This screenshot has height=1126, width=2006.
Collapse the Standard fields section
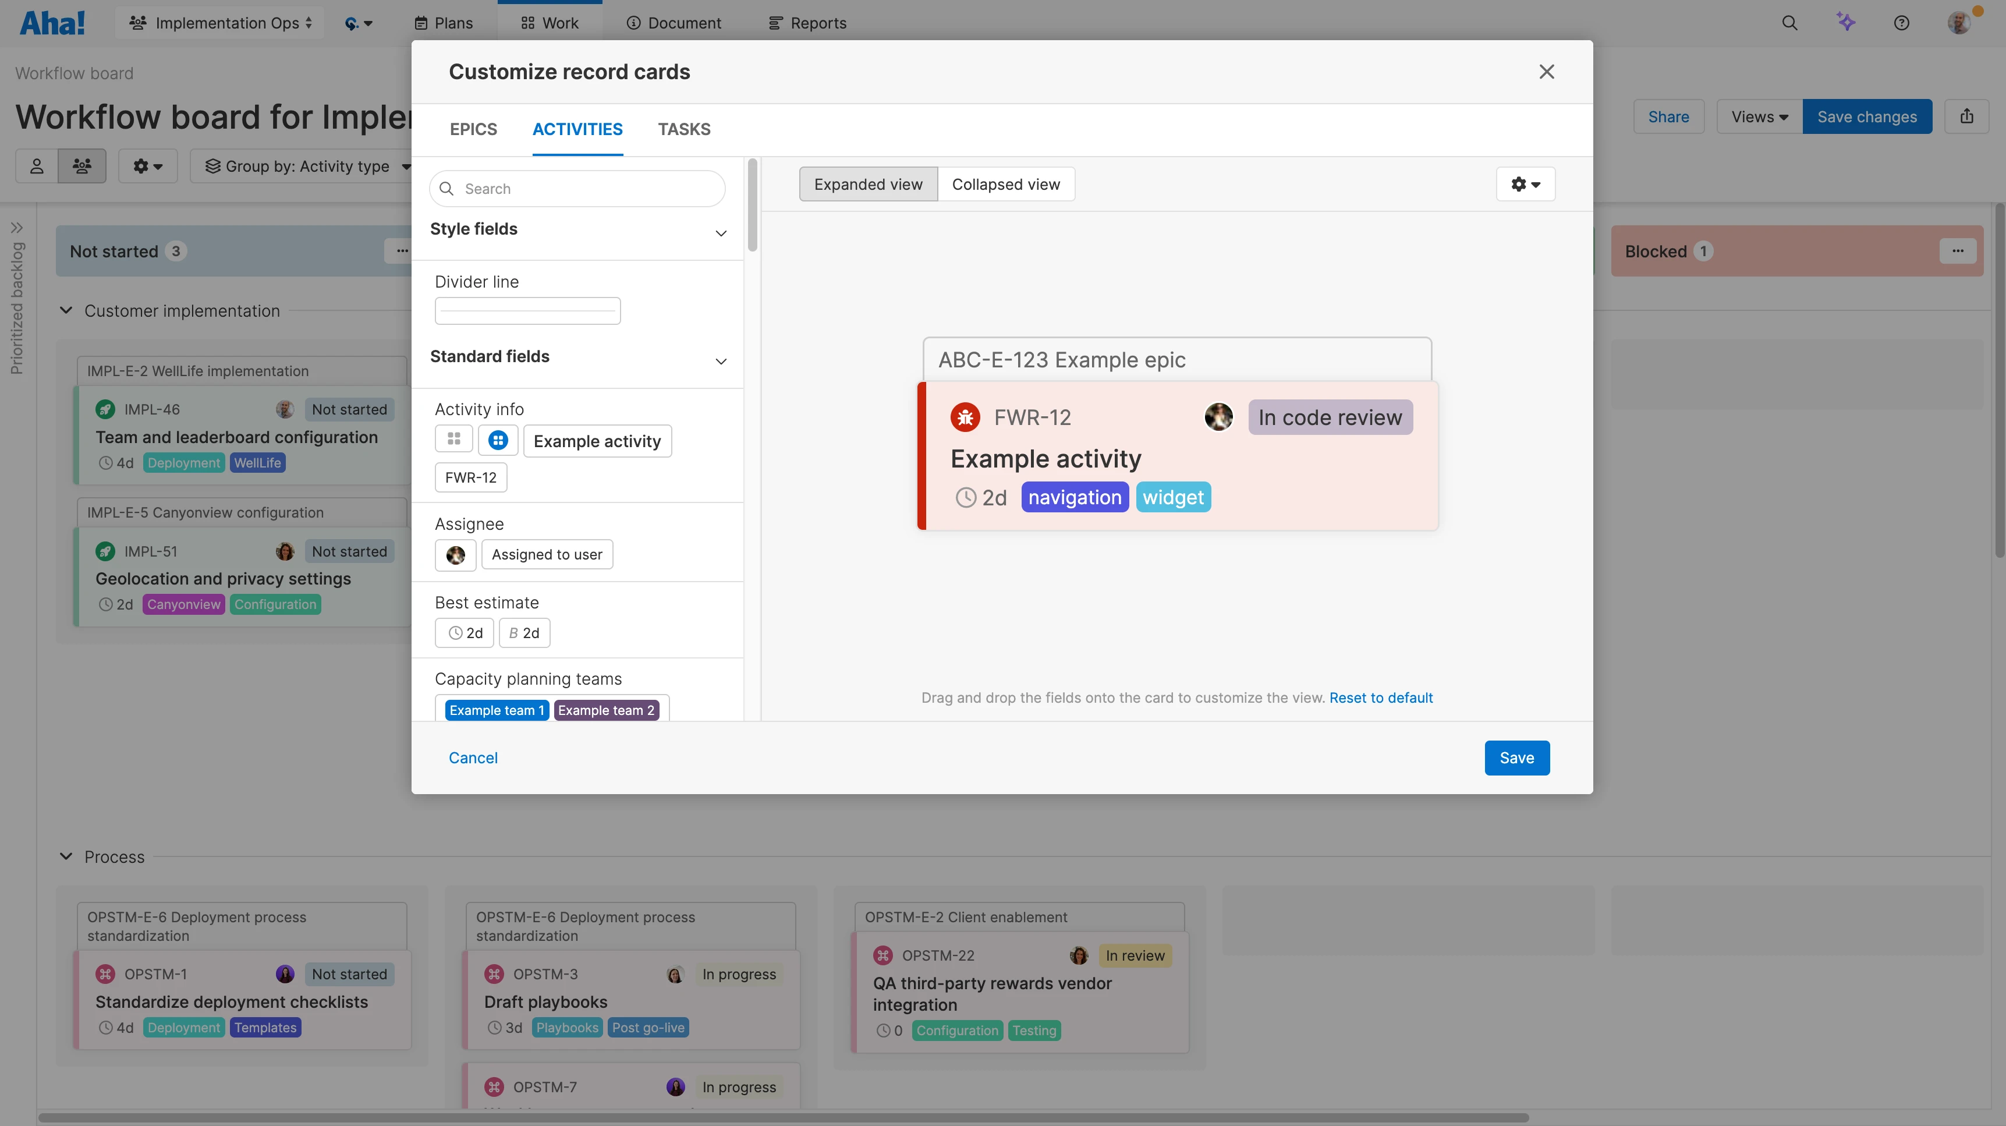720,362
